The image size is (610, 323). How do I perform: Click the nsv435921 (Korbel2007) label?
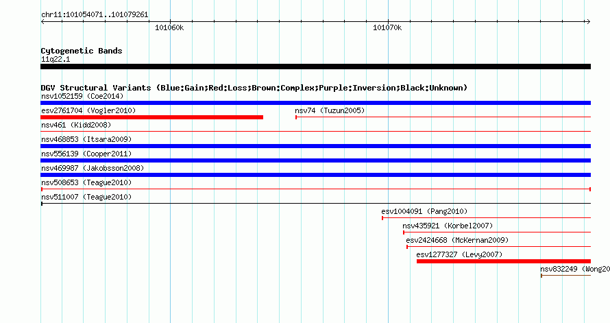(x=448, y=226)
